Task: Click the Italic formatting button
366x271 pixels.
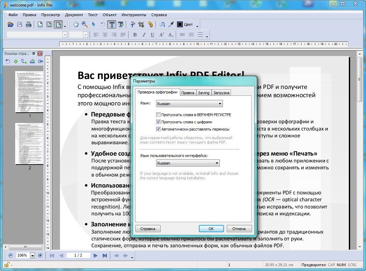Action: point(144,35)
